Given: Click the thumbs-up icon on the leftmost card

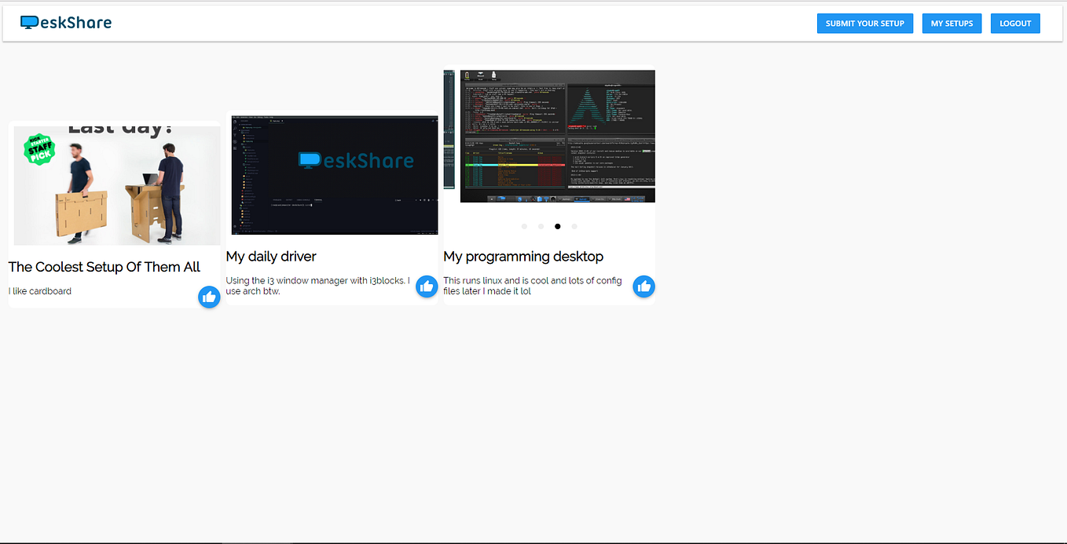Looking at the screenshot, I should pyautogui.click(x=209, y=297).
